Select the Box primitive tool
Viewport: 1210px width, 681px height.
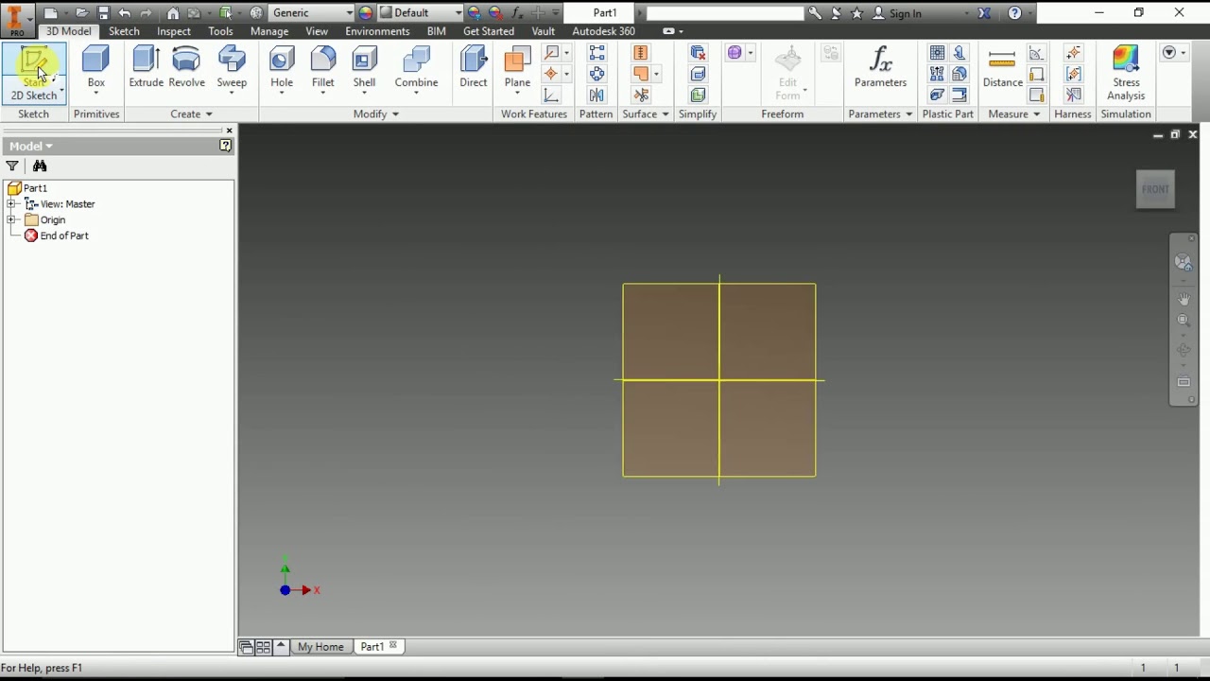[96, 69]
